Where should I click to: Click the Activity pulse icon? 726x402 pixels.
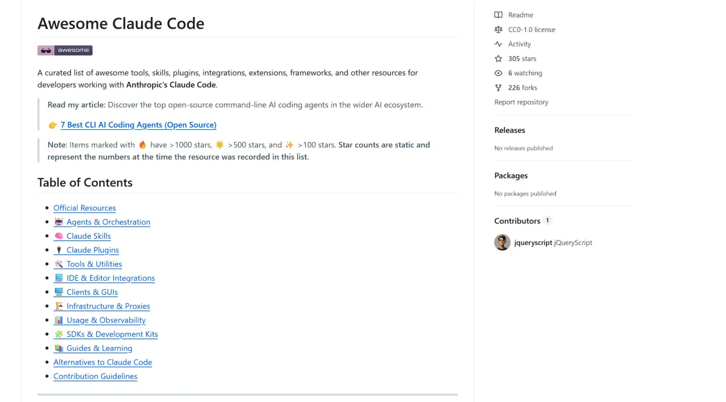coord(498,44)
